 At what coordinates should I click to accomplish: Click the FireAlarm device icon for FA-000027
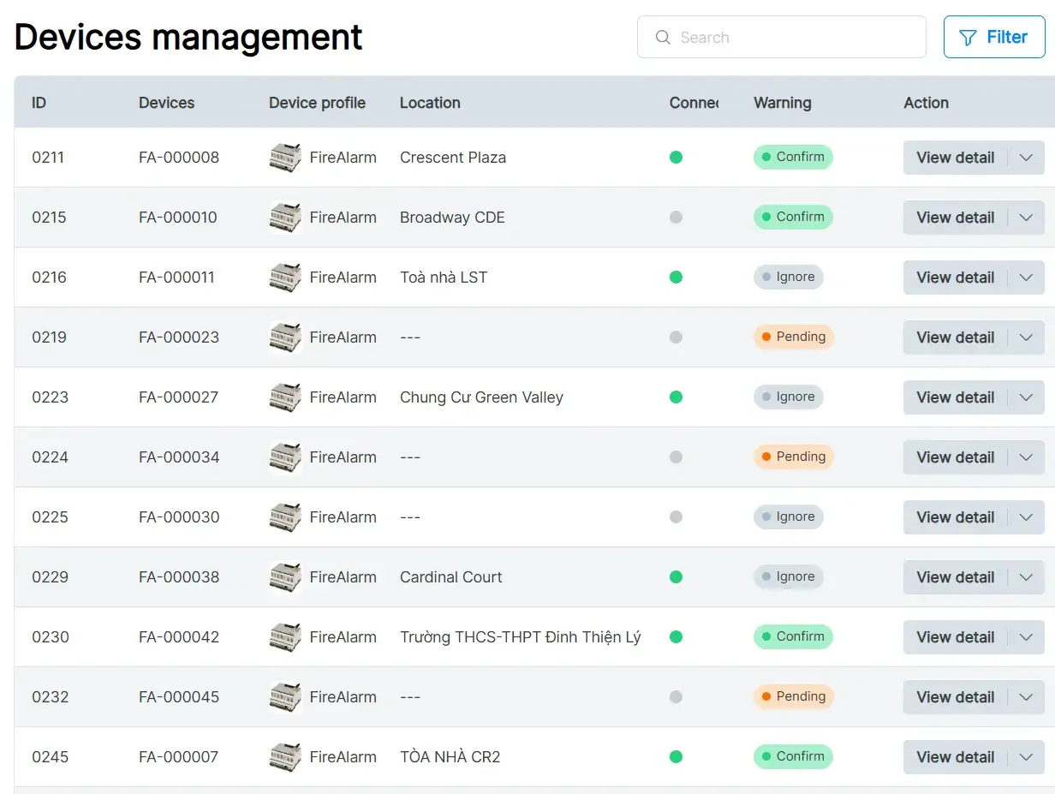pos(285,397)
